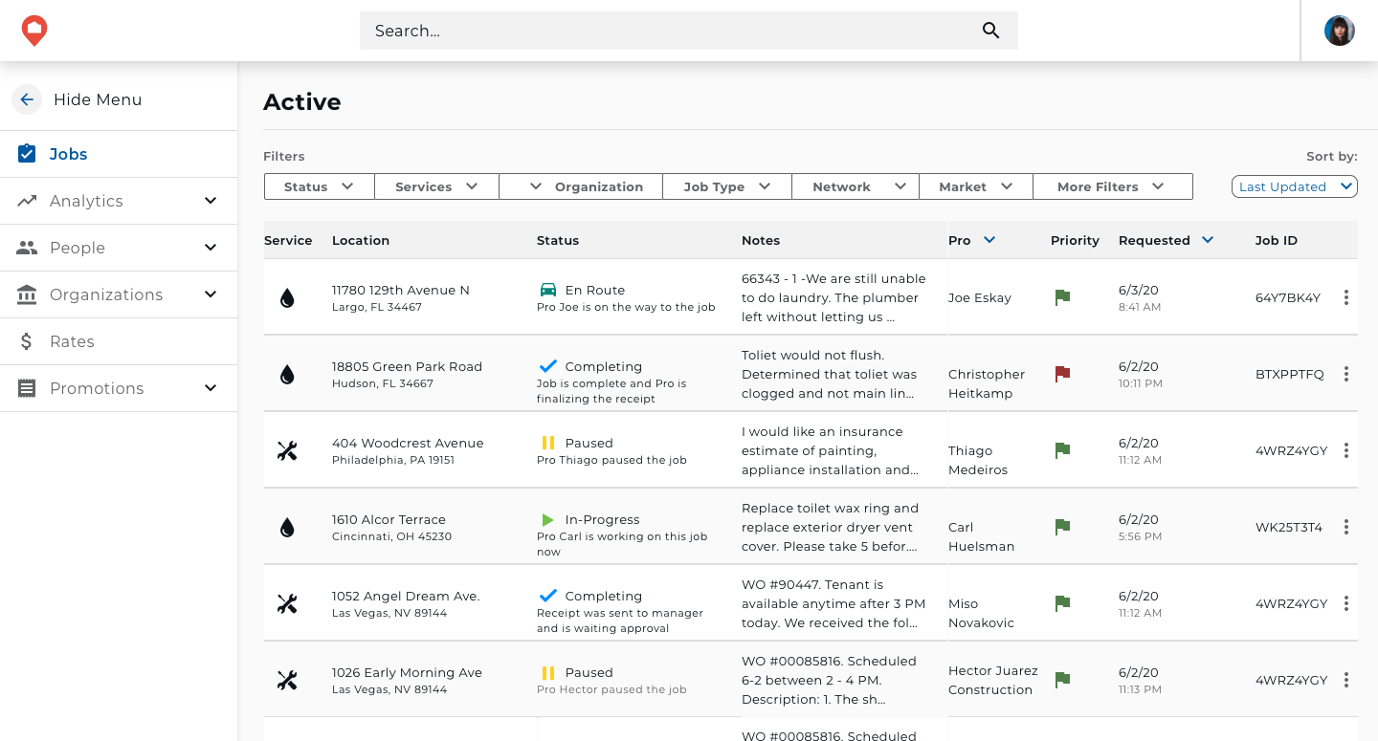Open the Services filter dropdown

click(x=436, y=186)
